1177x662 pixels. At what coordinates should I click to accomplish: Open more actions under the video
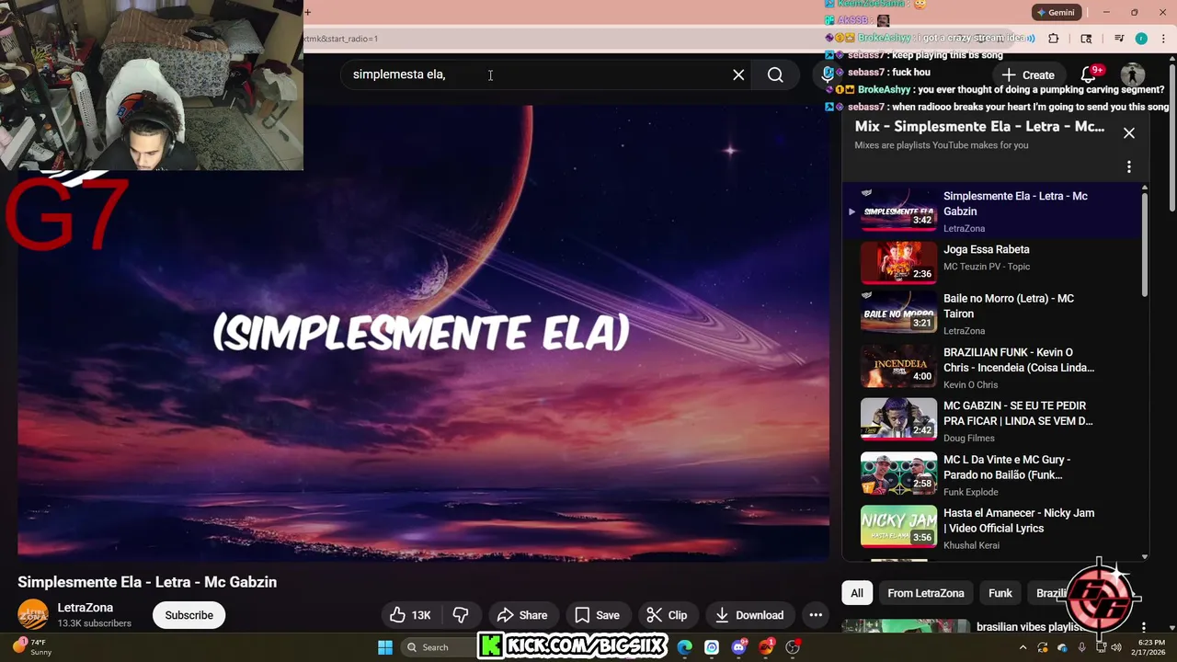coord(816,615)
